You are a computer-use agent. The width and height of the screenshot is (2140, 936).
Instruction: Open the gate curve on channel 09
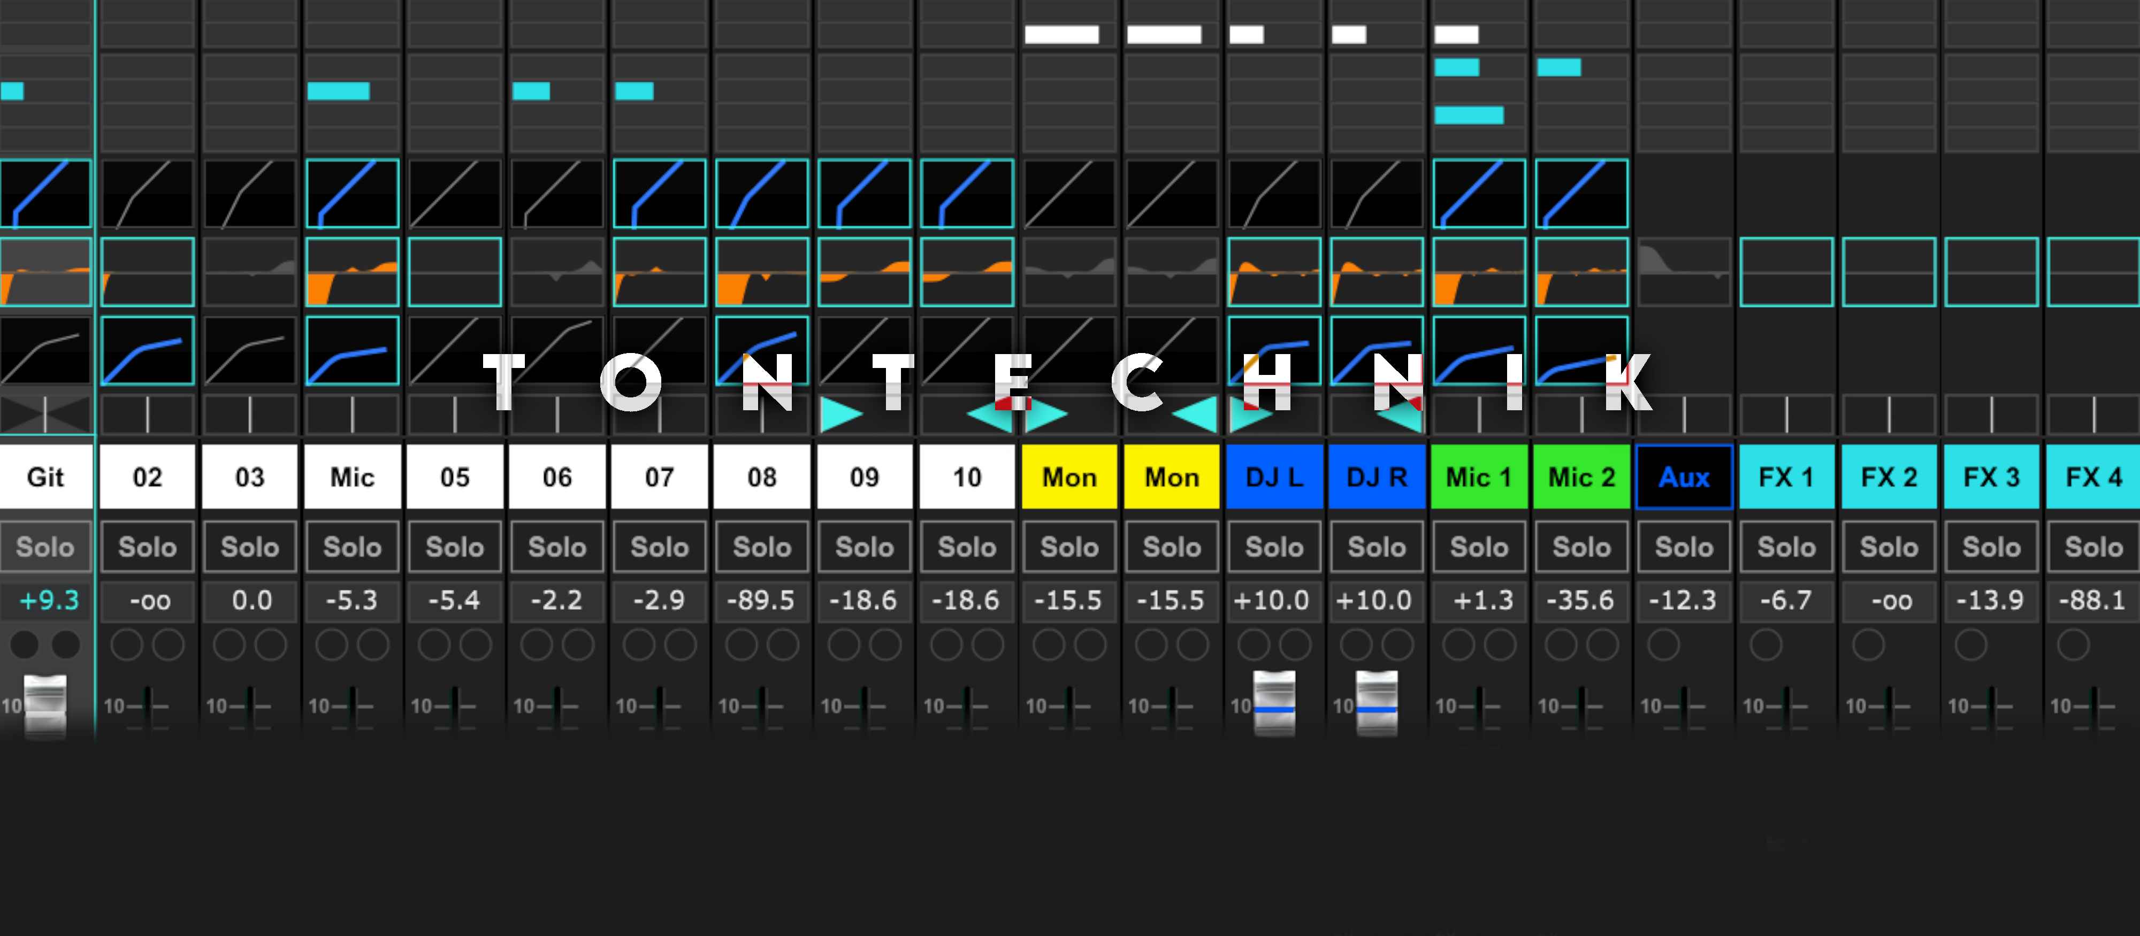[865, 194]
